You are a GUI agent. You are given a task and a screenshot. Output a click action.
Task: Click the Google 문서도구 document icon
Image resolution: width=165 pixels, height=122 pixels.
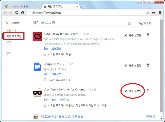(37, 67)
